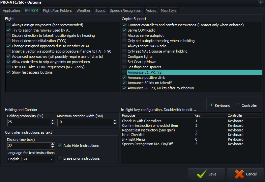This screenshot has height=182, width=265.
Task: Toggle Change assigned approach due to weather
Action: [x=9, y=46]
